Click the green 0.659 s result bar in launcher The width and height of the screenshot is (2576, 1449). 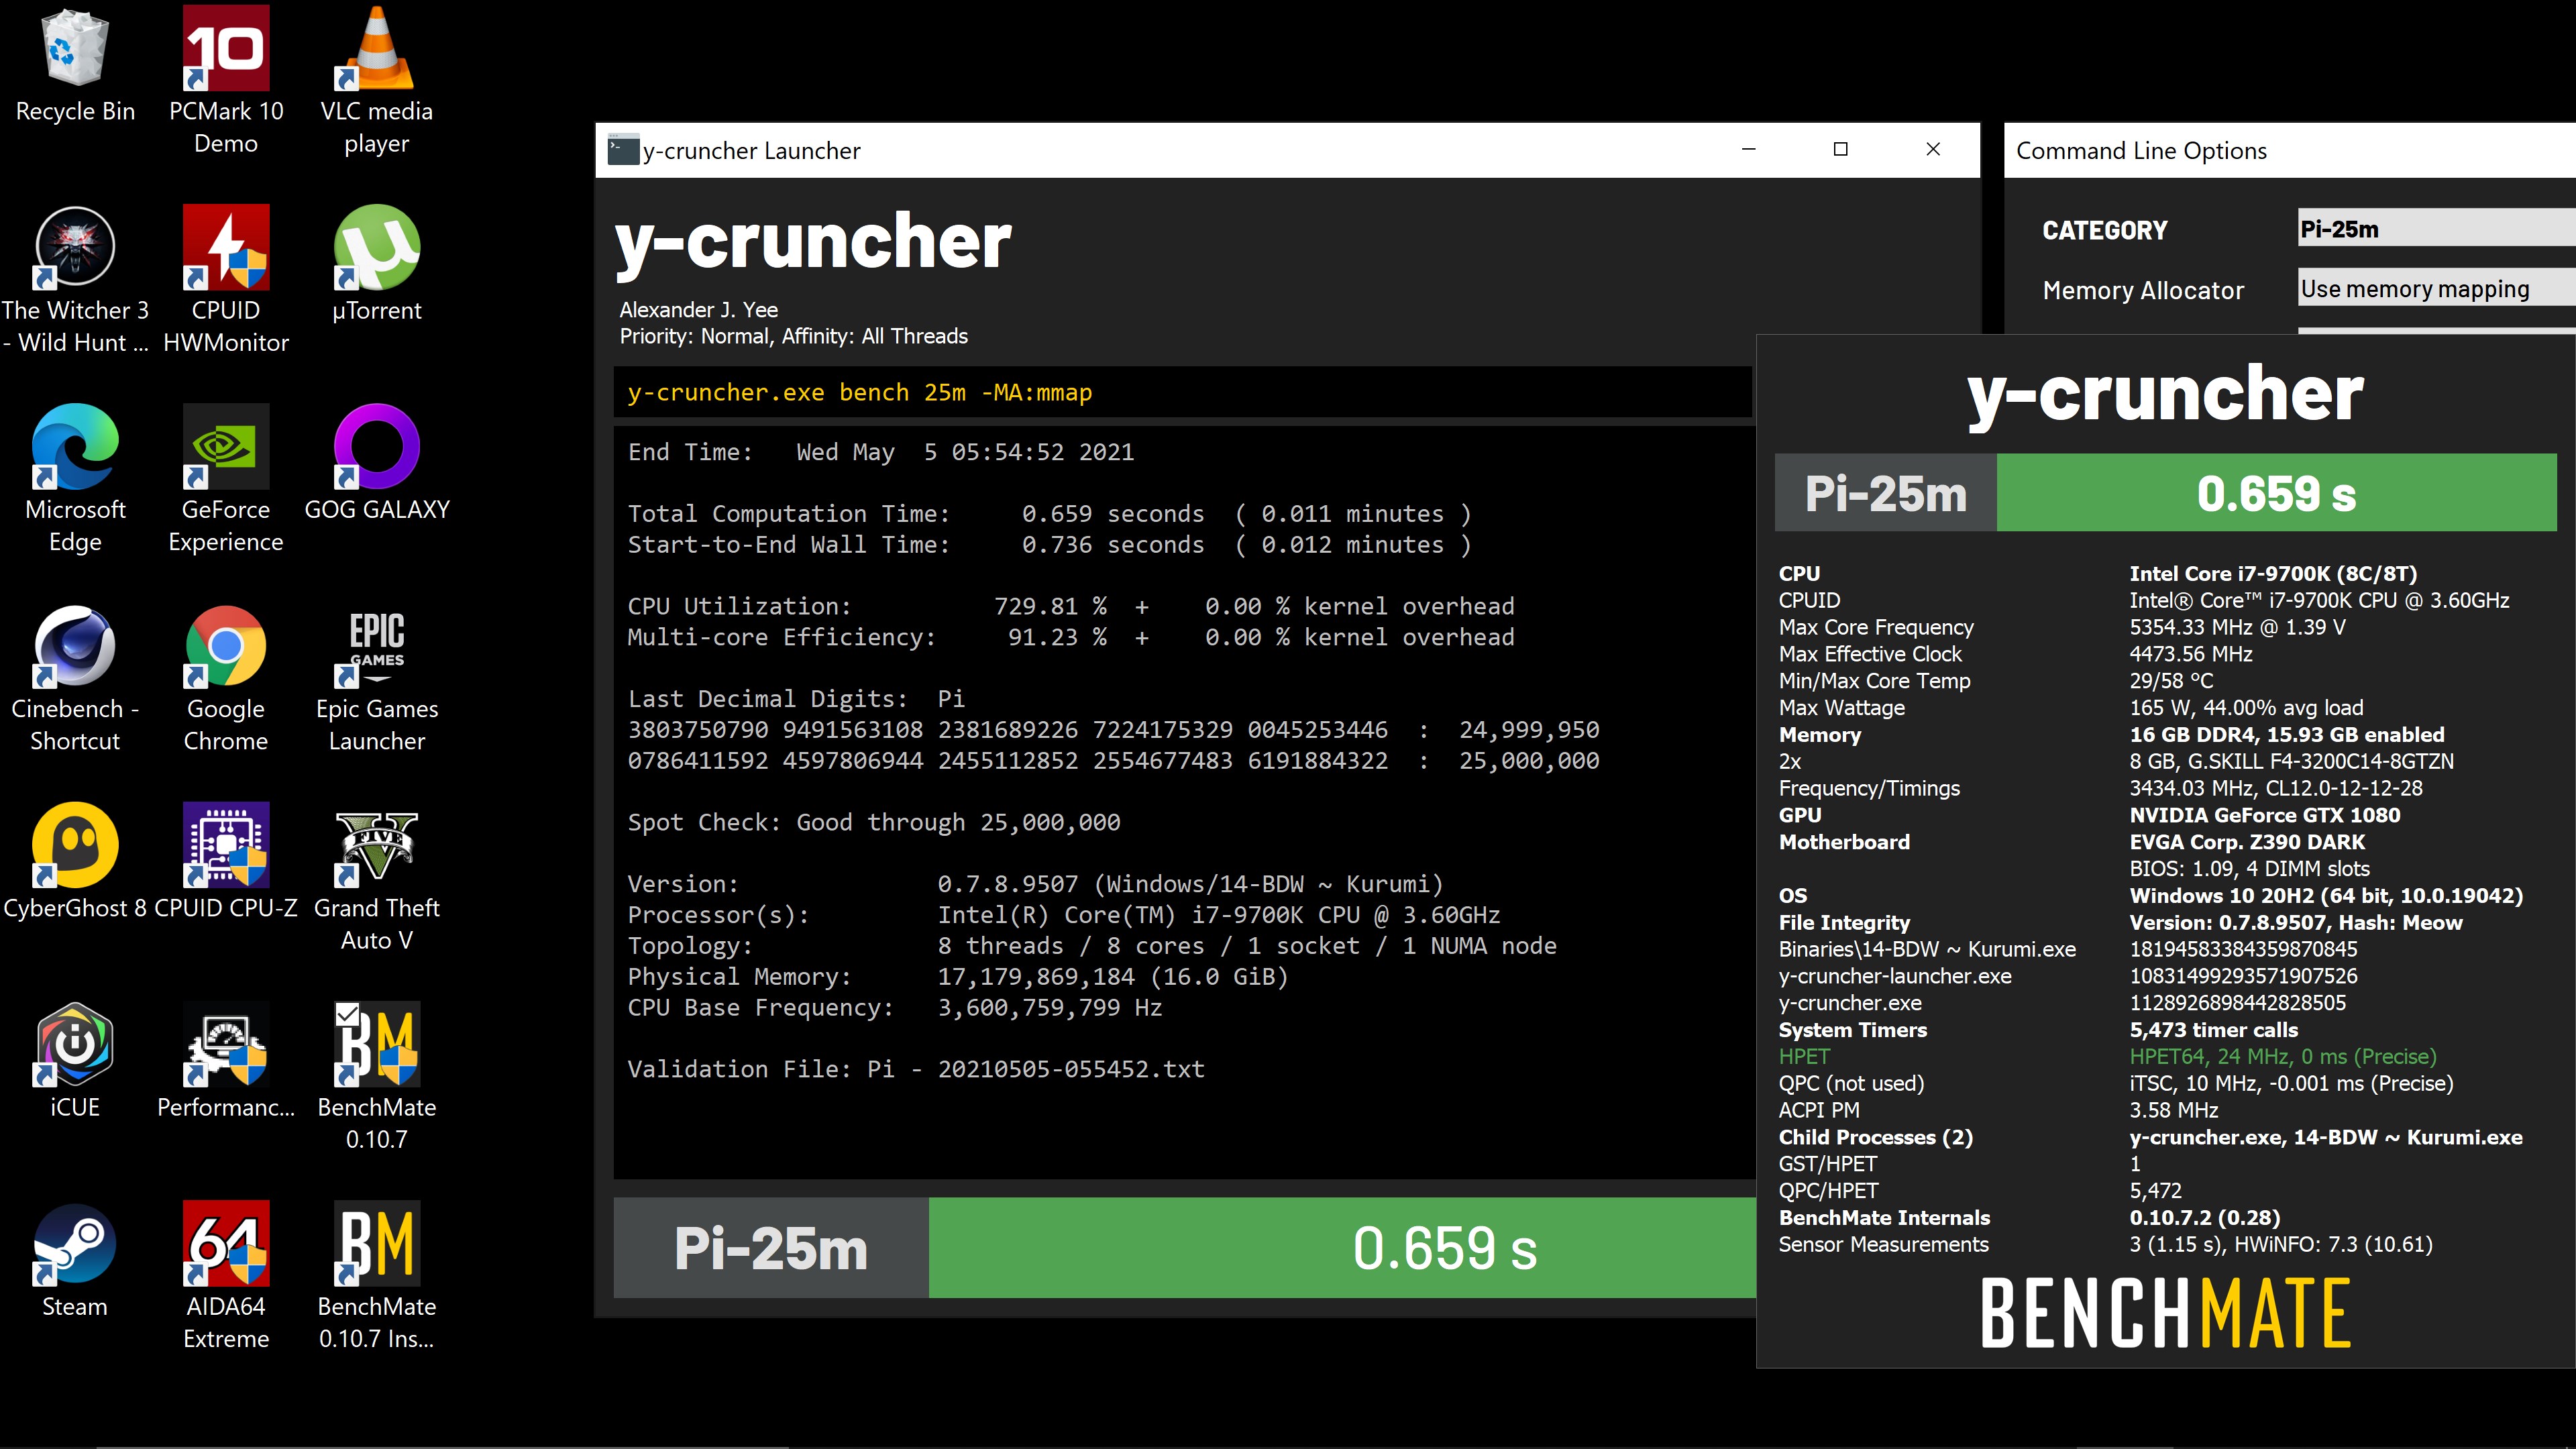click(1342, 1247)
